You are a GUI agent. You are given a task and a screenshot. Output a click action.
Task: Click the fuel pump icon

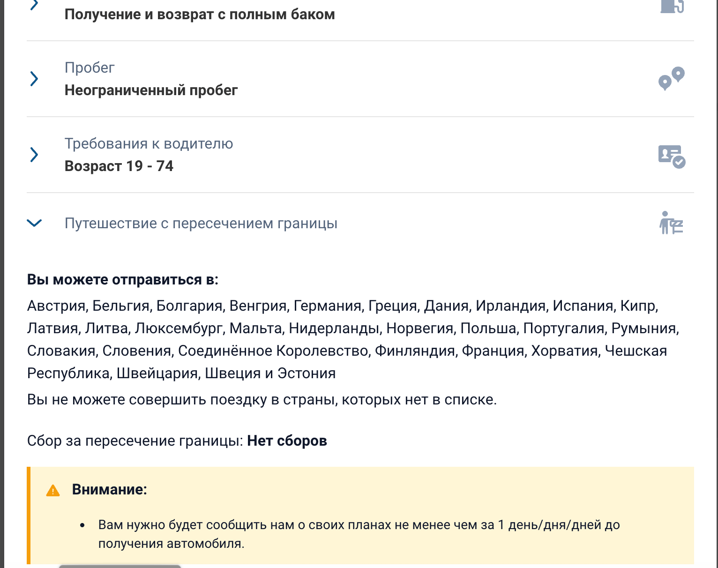pos(672,7)
